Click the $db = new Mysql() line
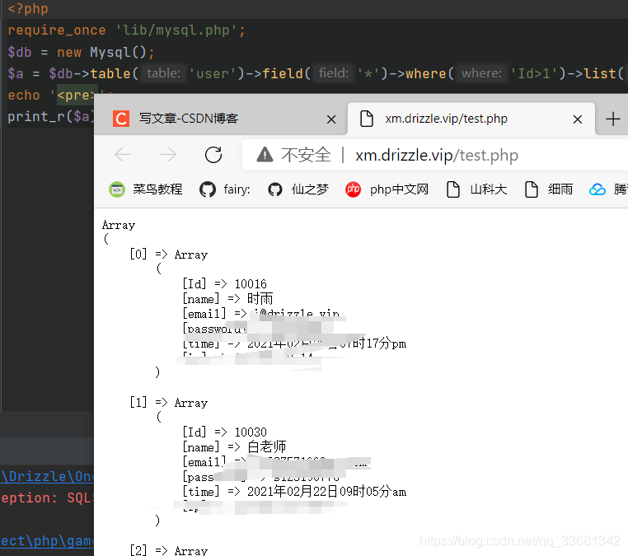The height and width of the screenshot is (556, 628). [x=81, y=52]
